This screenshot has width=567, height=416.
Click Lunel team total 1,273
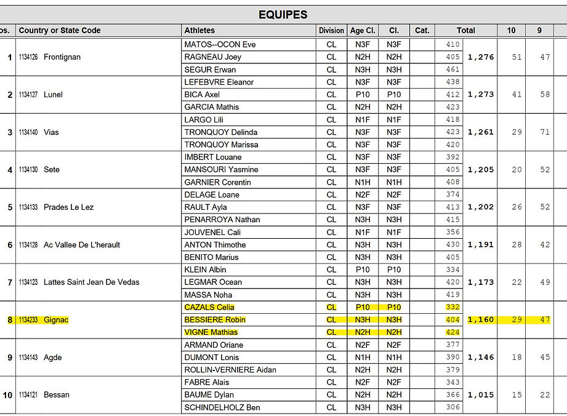(x=481, y=95)
